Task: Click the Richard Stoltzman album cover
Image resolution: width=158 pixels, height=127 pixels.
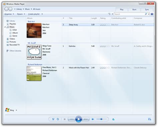Action: (x=34, y=73)
